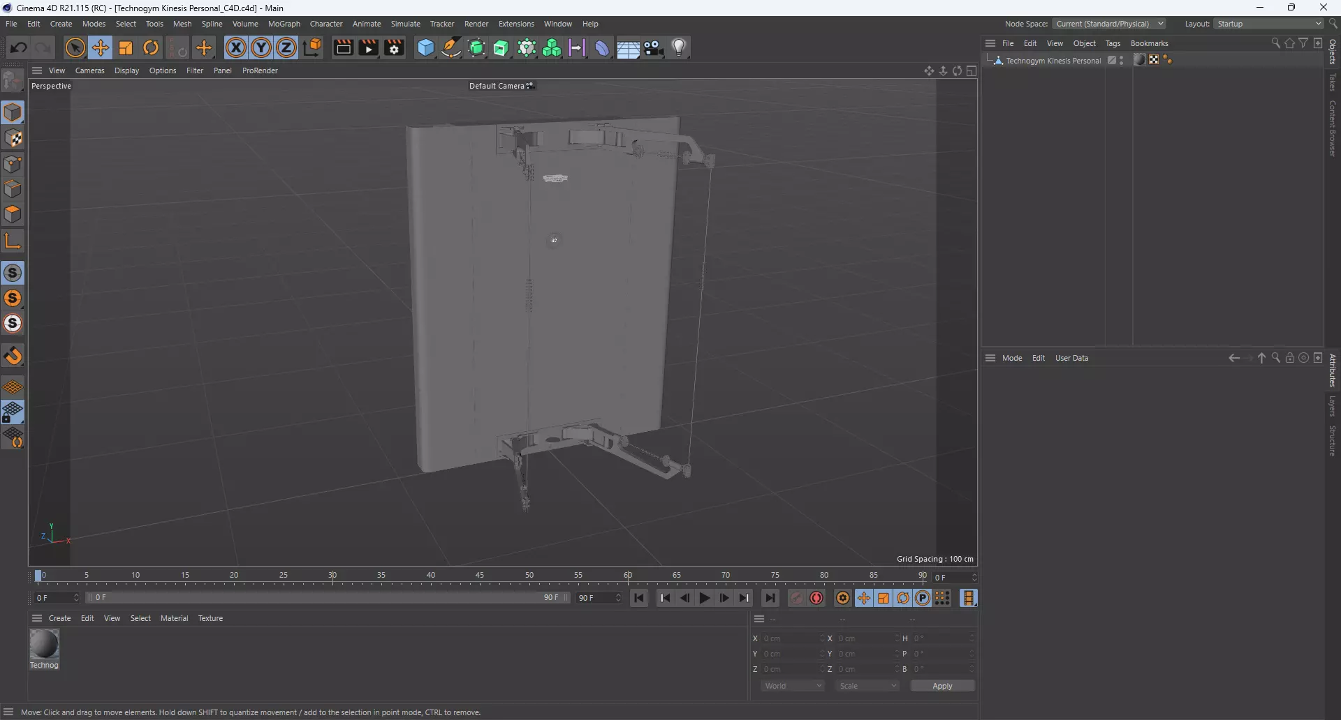The height and width of the screenshot is (720, 1341).
Task: Select the Rotate tool
Action: pos(151,47)
